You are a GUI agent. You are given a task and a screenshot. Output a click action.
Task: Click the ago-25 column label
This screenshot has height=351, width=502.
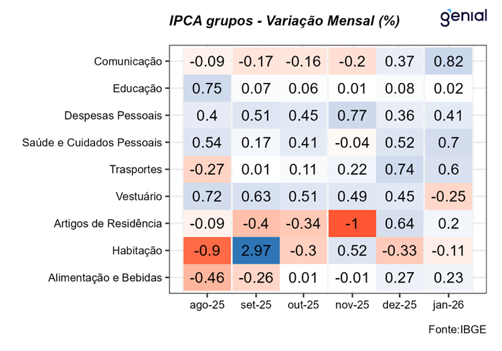pos(207,305)
